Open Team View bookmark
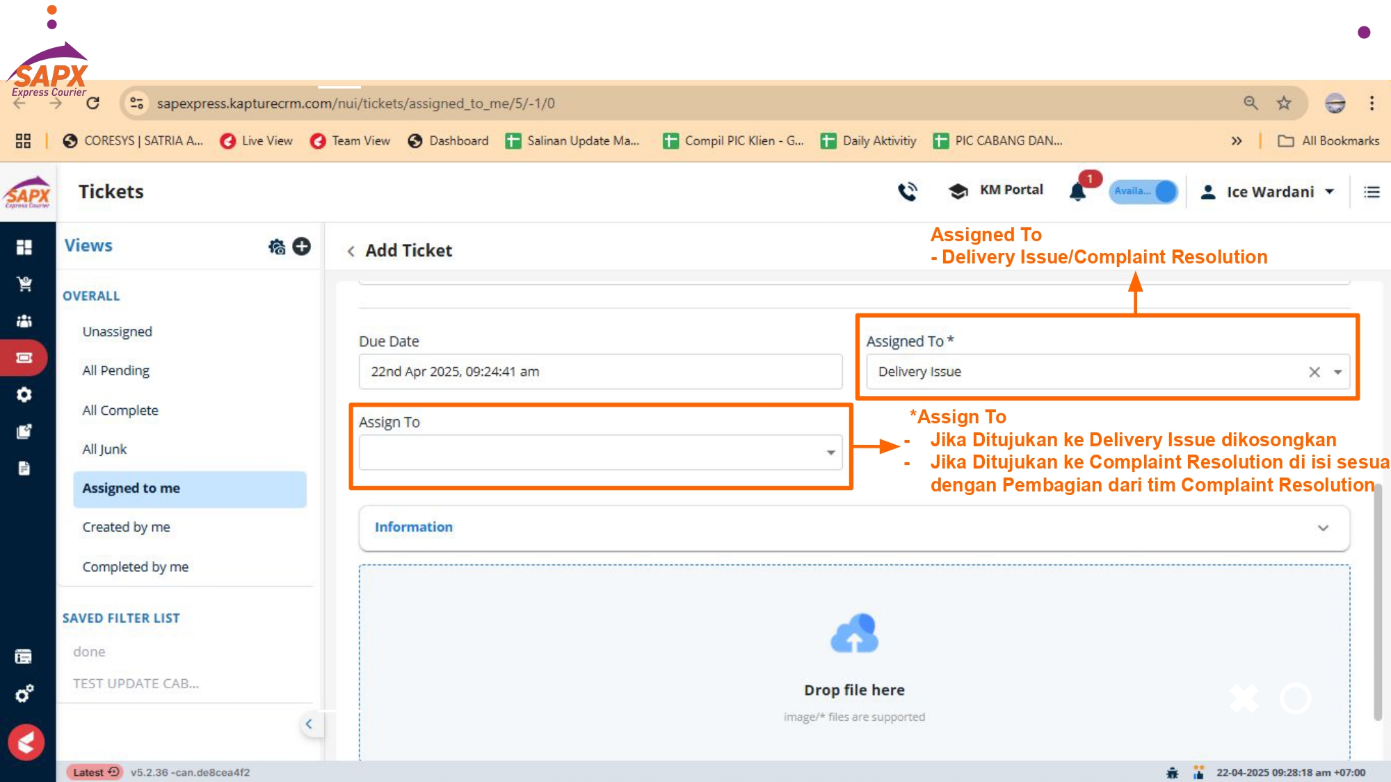 350,141
